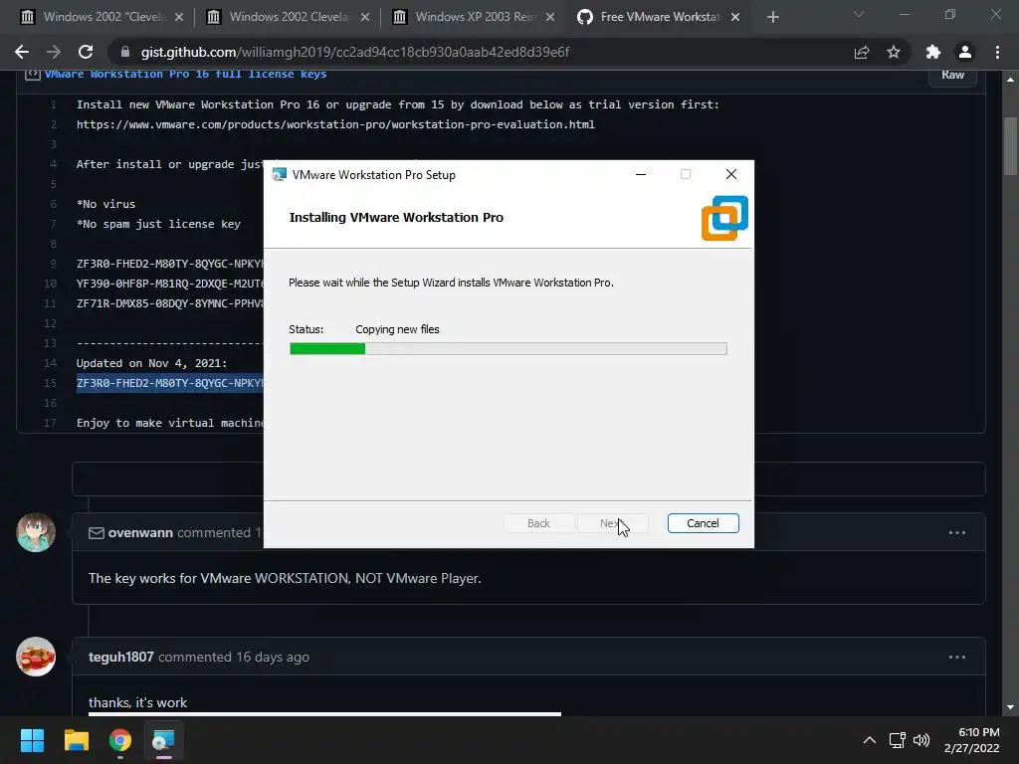View site lock icon information
Viewport: 1019px width, 764px height.
coord(125,52)
